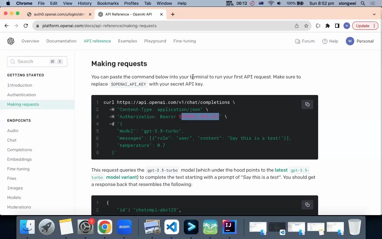
Task: Click the OpenAI logo in header
Action: coord(11,41)
